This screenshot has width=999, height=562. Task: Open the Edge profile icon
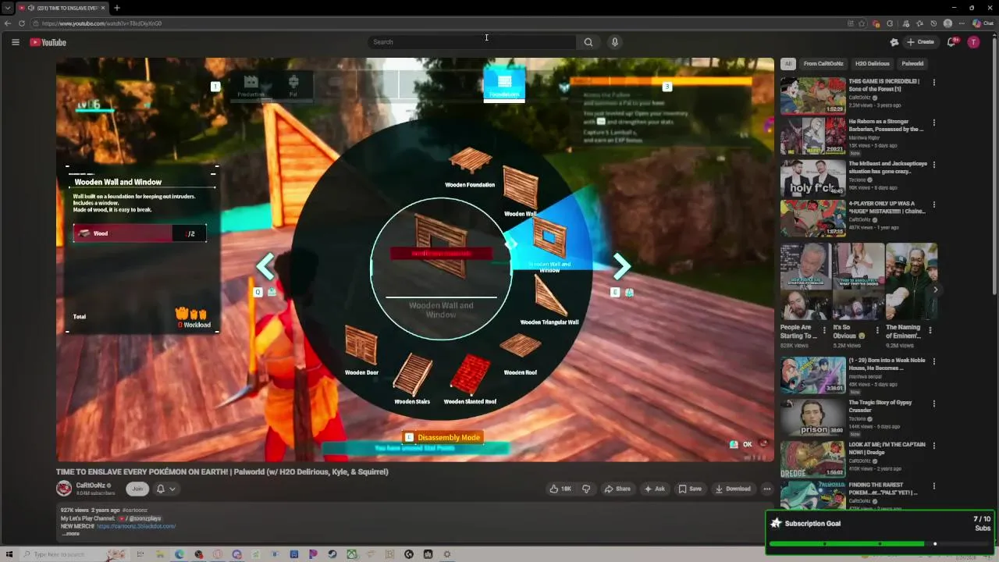pos(947,23)
